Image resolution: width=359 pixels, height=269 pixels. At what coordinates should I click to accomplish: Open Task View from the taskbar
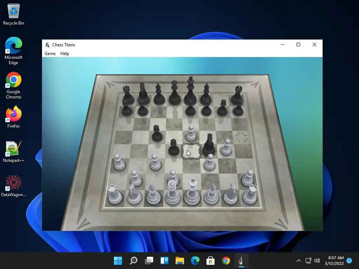[x=149, y=261]
